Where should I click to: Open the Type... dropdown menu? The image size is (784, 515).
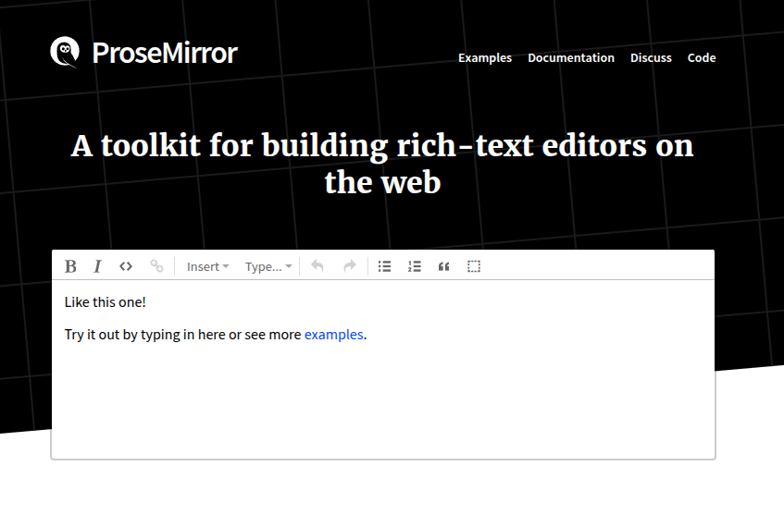click(268, 266)
